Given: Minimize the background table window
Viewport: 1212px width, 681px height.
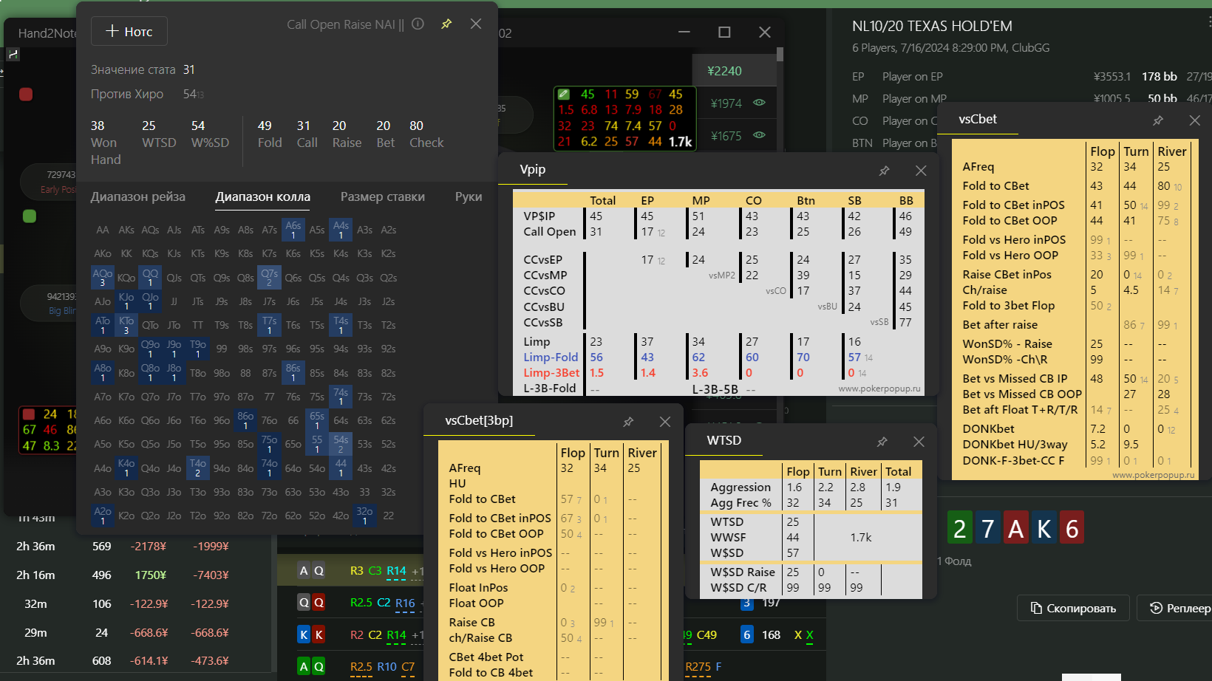Looking at the screenshot, I should tap(685, 32).
